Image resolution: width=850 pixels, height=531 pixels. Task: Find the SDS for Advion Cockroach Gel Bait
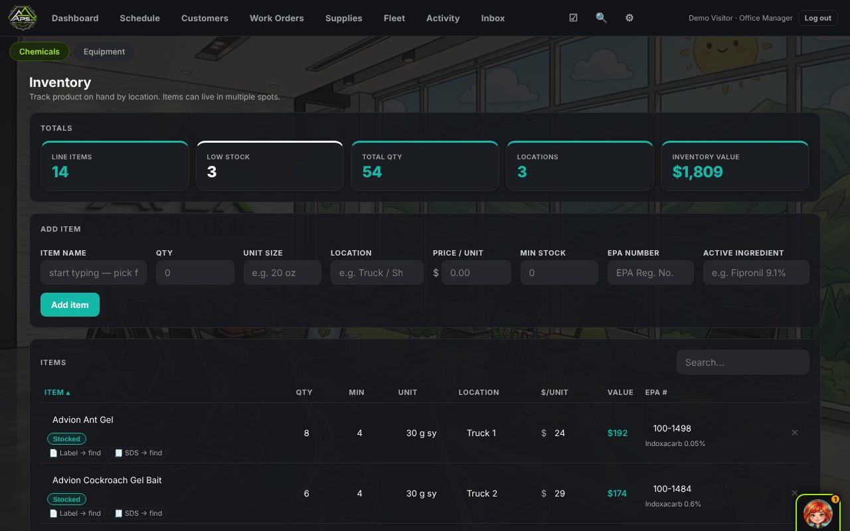click(x=138, y=513)
